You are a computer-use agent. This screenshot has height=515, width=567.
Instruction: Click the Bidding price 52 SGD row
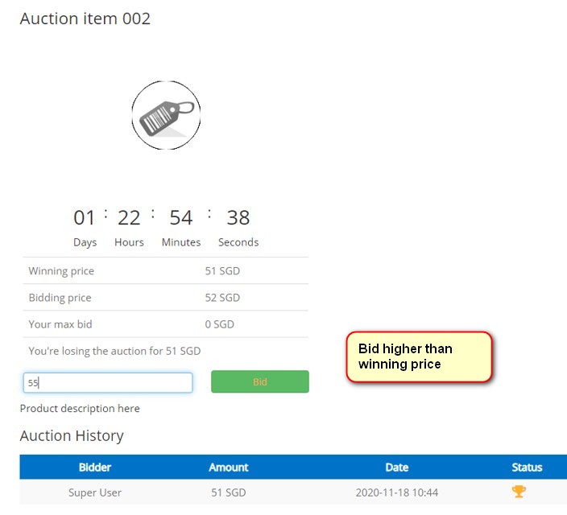pyautogui.click(x=165, y=298)
